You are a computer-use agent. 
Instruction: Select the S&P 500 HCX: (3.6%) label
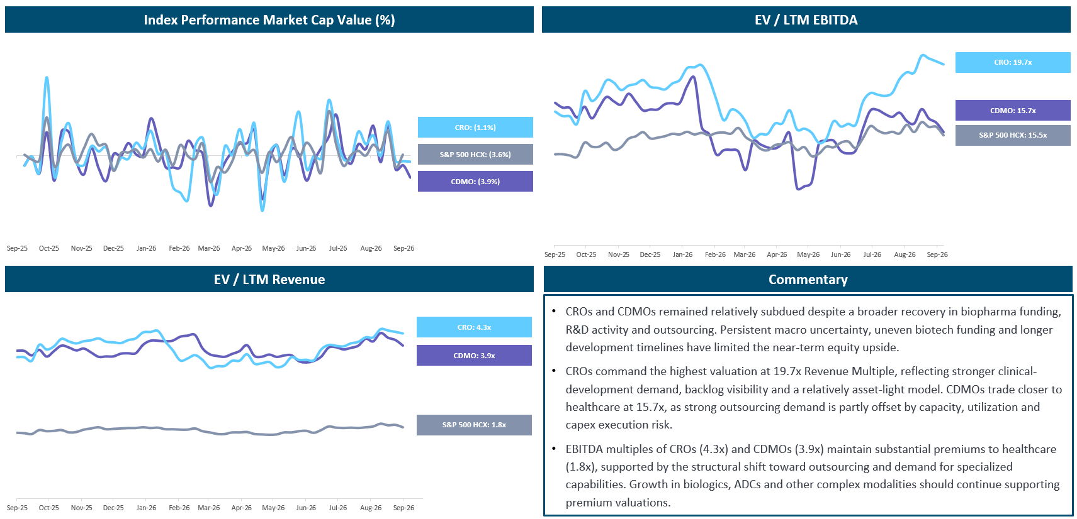(x=475, y=154)
